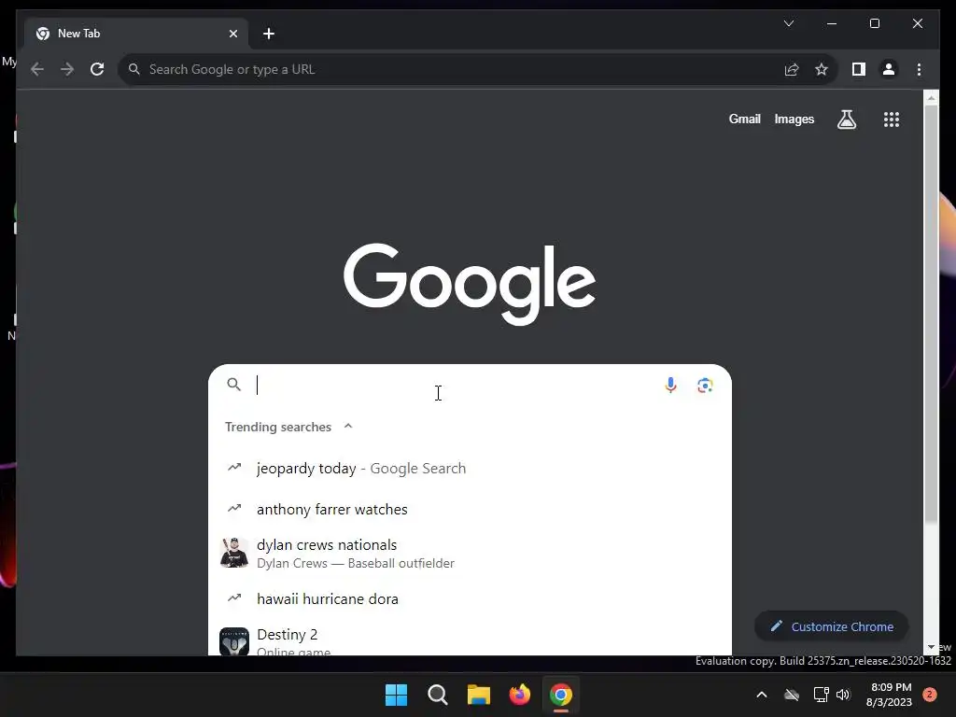Click the Dylan Crews thumbnail photo

tap(234, 554)
